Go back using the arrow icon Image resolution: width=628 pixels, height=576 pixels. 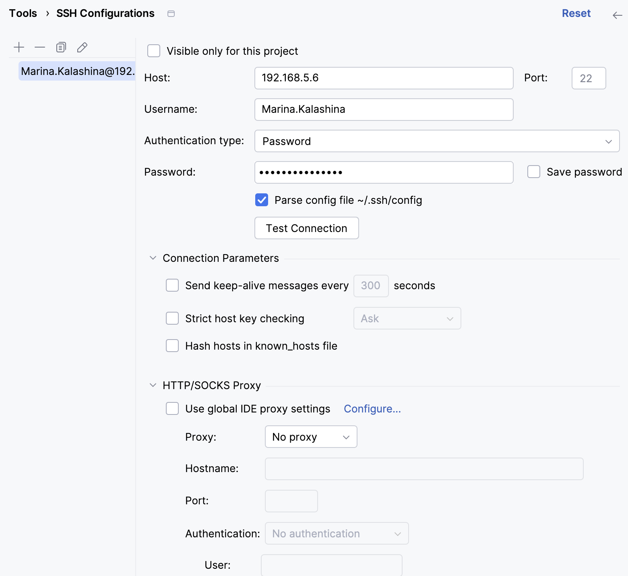[x=617, y=15]
